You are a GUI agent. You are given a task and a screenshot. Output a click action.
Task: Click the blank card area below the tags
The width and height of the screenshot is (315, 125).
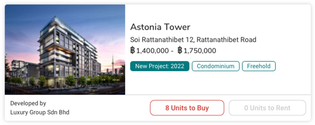pyautogui.click(x=218, y=83)
